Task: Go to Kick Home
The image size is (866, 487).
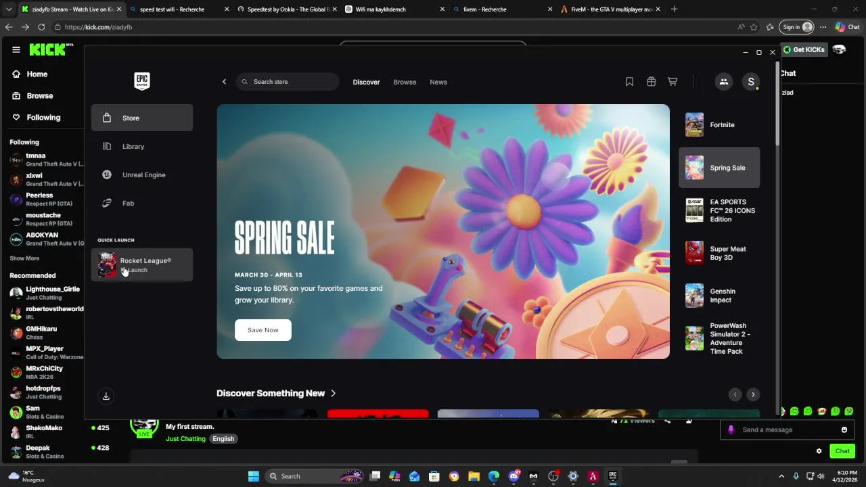Action: tap(37, 74)
